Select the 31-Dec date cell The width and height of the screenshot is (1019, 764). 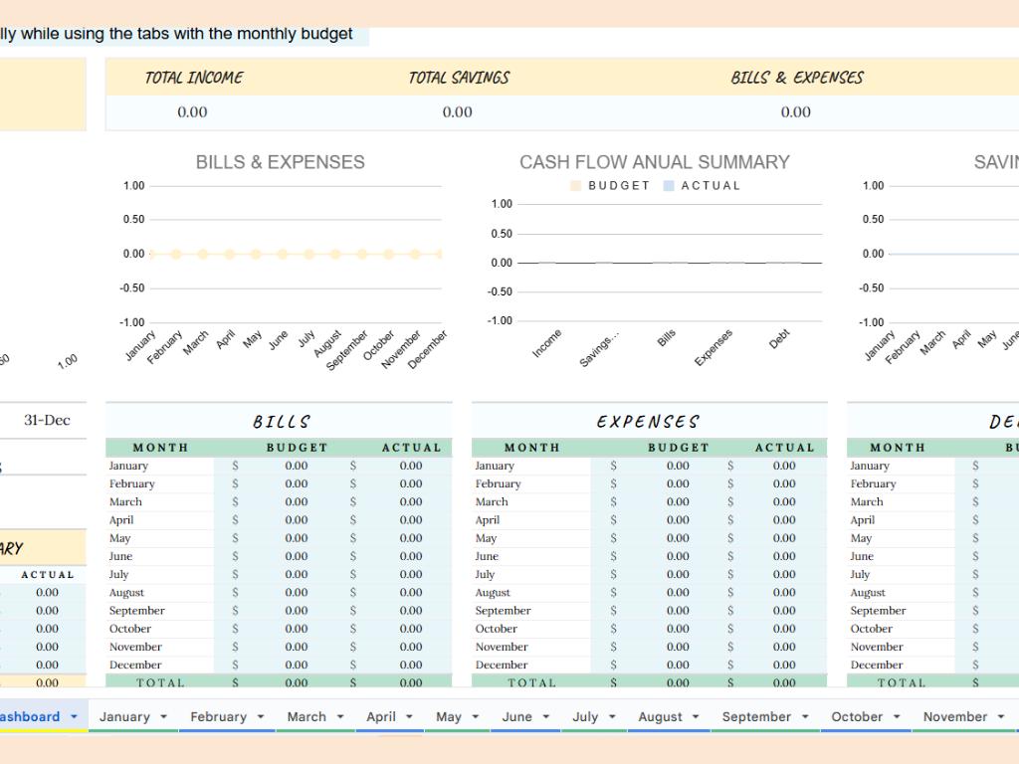point(47,421)
